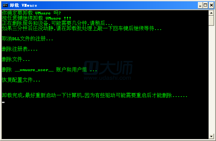Click the scrollbar down arrow

point(211,136)
